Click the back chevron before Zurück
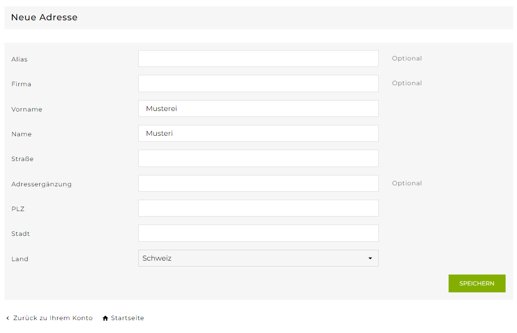Viewport: 517px width, 333px height. pyautogui.click(x=7, y=318)
